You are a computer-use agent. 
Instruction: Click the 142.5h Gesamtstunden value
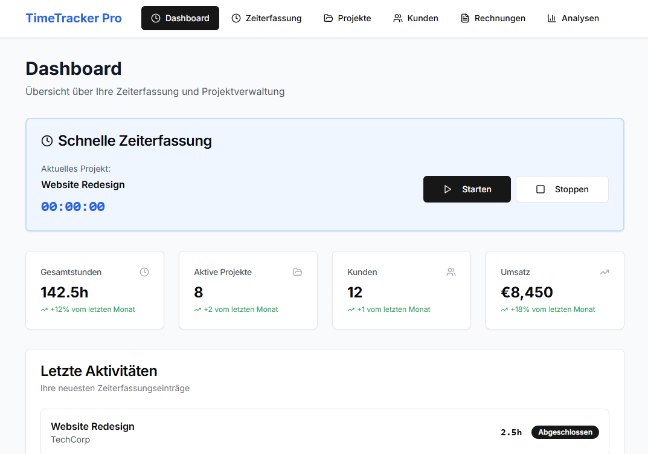click(x=65, y=292)
